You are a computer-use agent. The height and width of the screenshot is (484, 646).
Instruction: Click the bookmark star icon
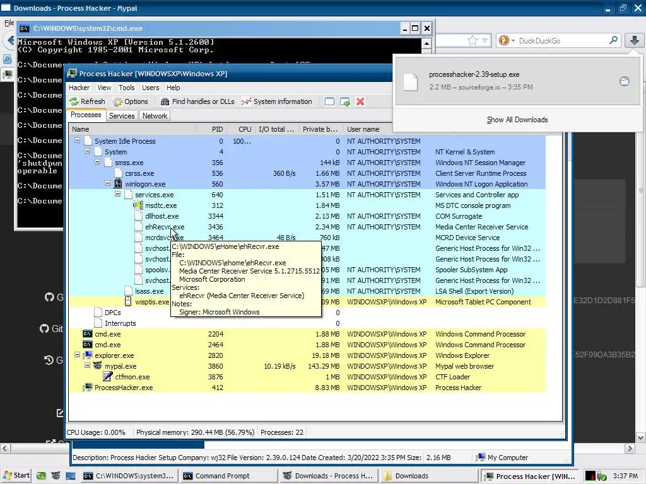[473, 40]
